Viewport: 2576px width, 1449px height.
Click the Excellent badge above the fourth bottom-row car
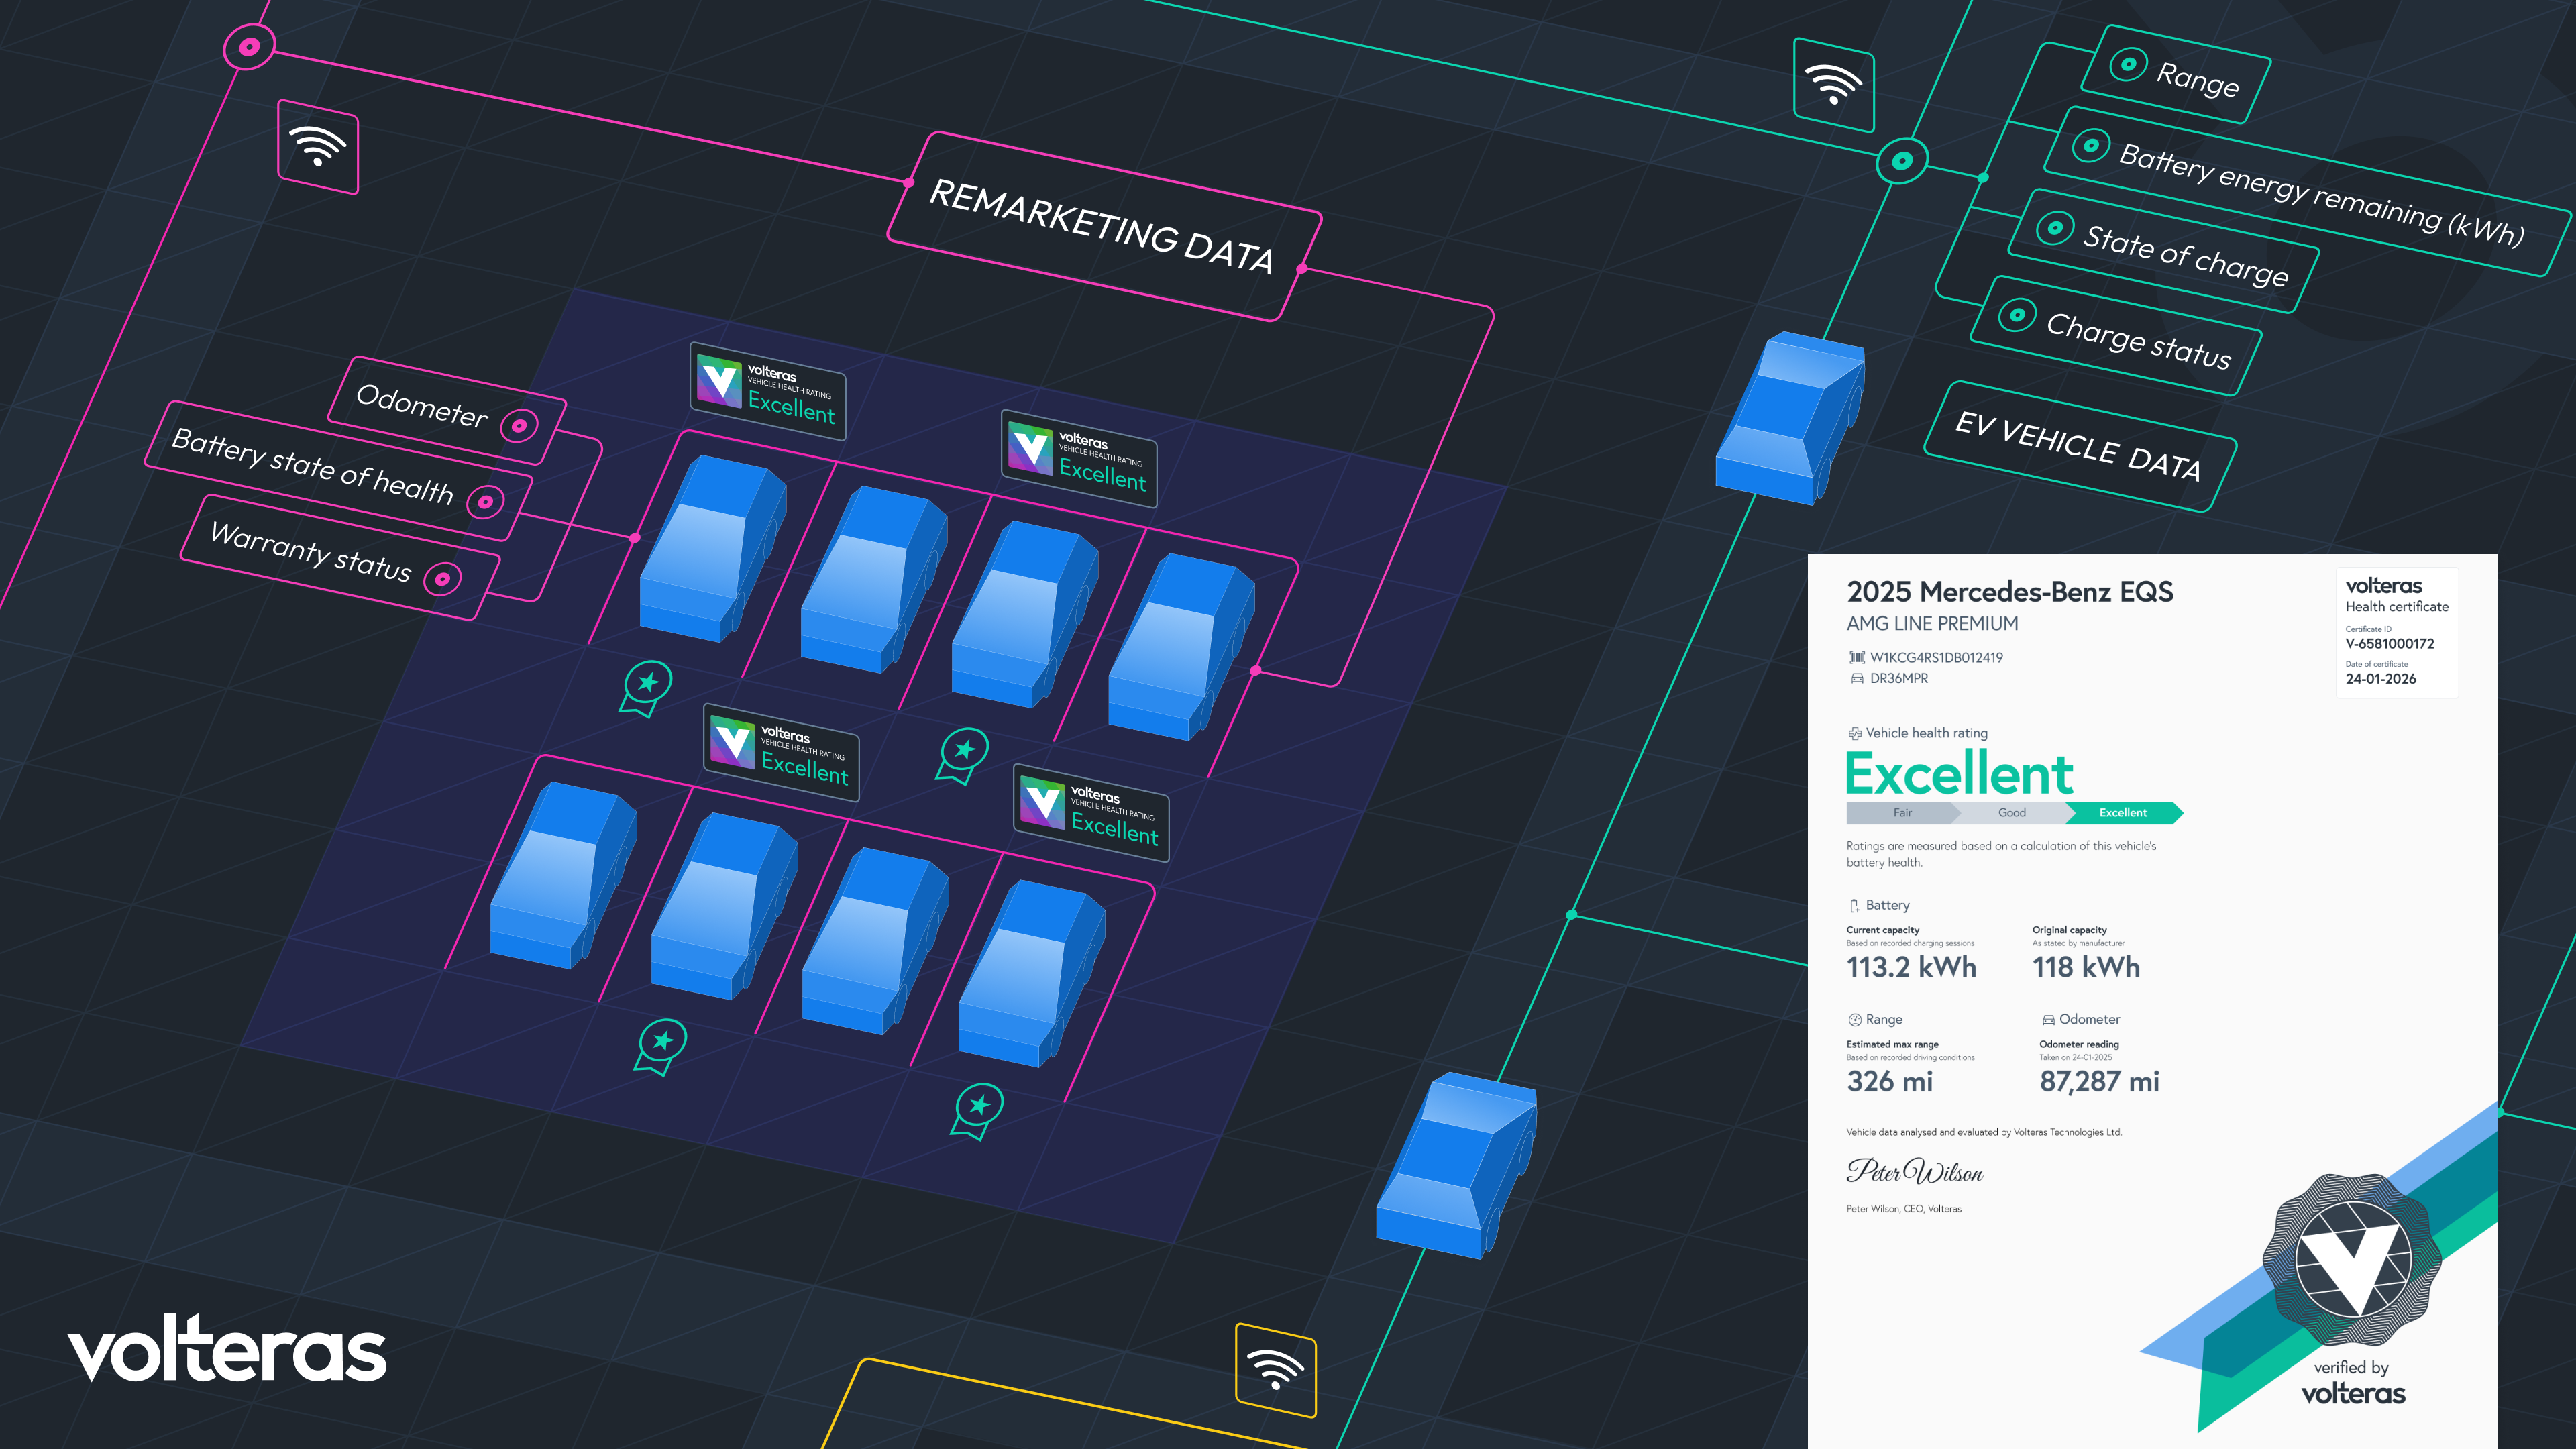(1091, 813)
